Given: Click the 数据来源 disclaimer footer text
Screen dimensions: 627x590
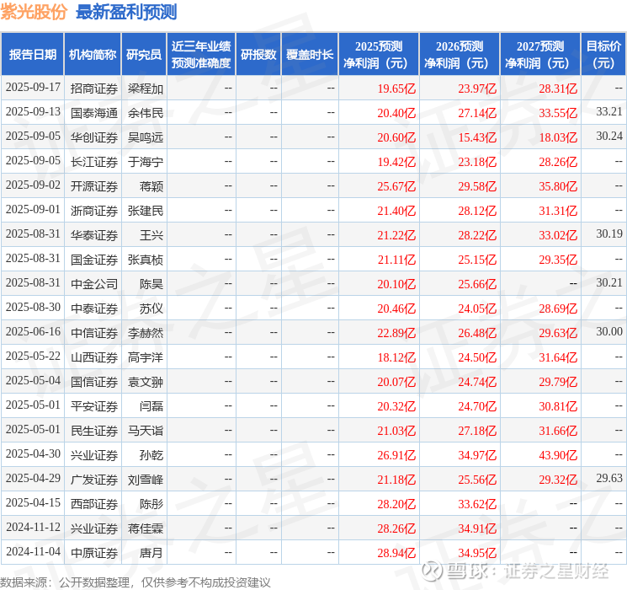Looking at the screenshot, I should [x=135, y=582].
